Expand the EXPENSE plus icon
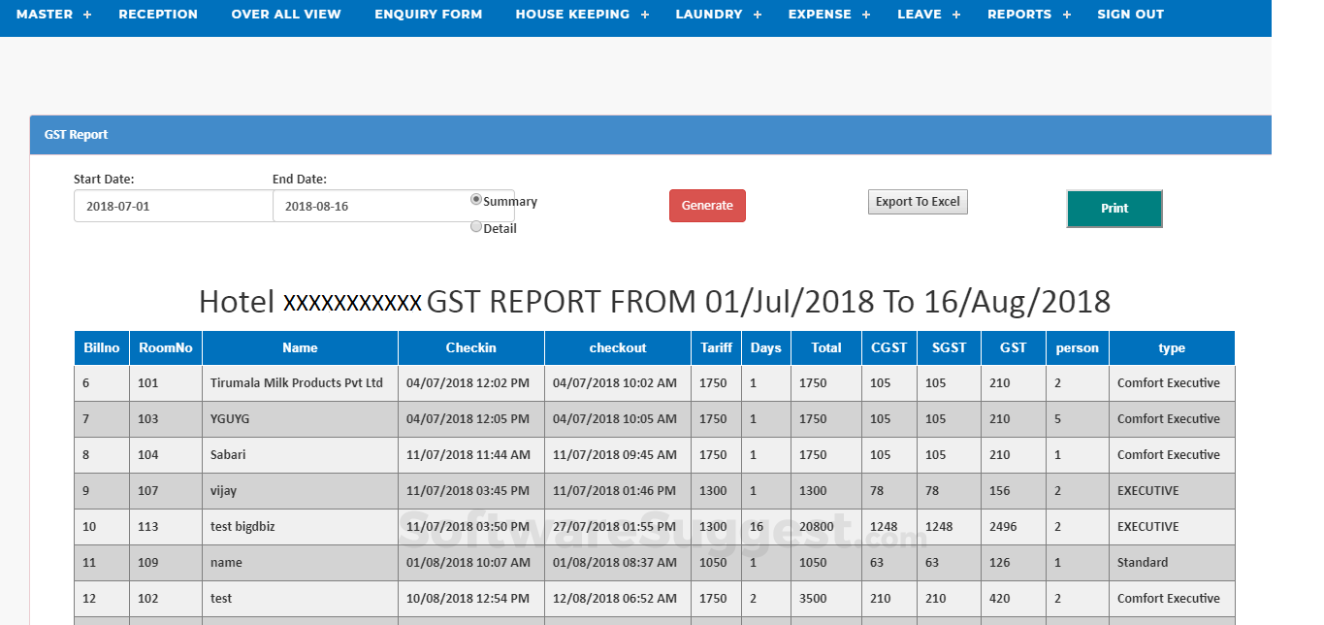The height and width of the screenshot is (625, 1324). click(x=866, y=15)
